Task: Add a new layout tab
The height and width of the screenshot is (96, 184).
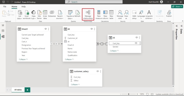Action: tap(27, 90)
